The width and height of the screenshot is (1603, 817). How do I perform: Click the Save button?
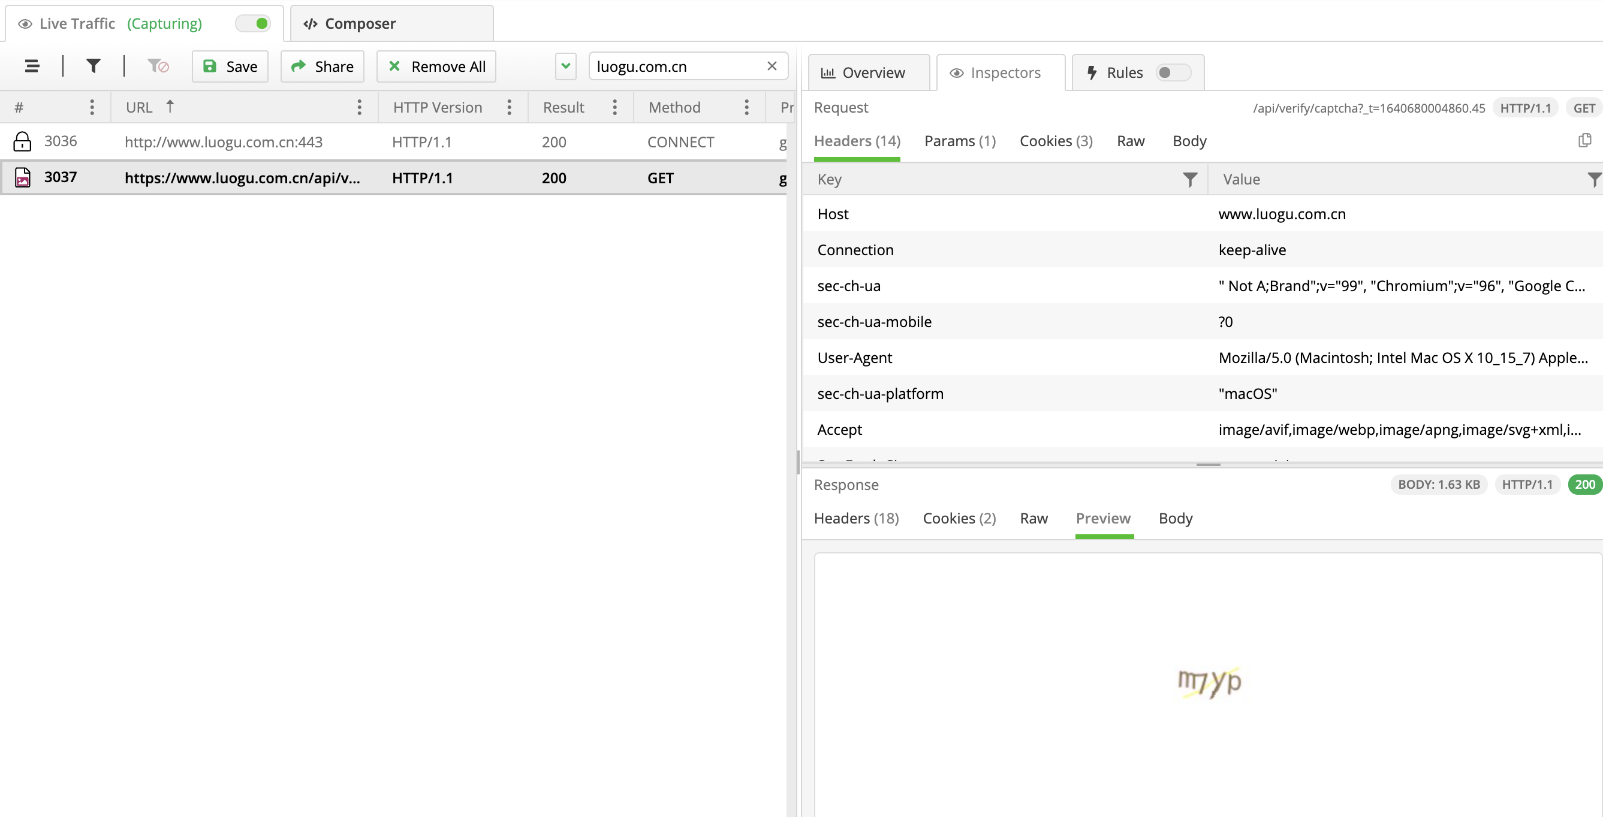point(230,66)
